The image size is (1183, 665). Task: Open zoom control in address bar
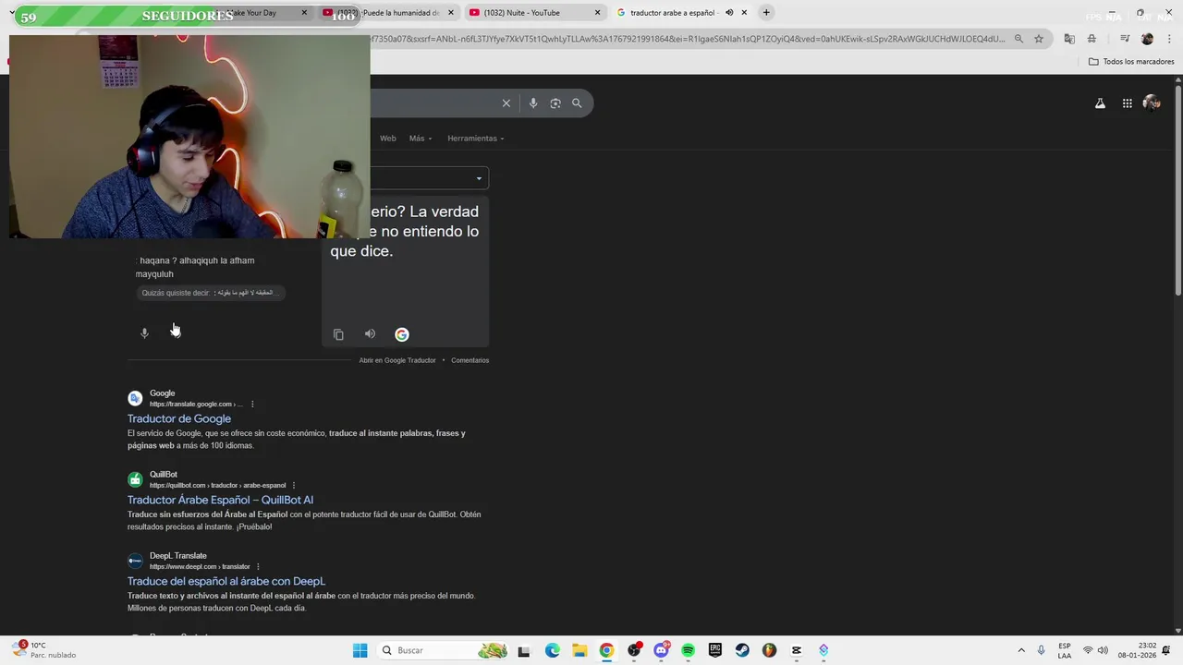click(1018, 39)
